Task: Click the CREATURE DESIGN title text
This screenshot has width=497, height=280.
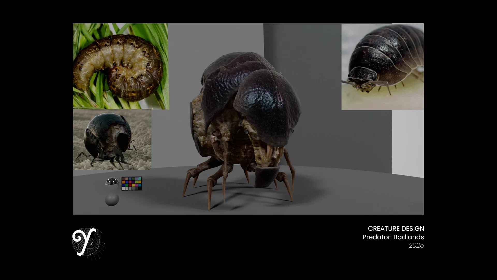Action: tap(396, 229)
